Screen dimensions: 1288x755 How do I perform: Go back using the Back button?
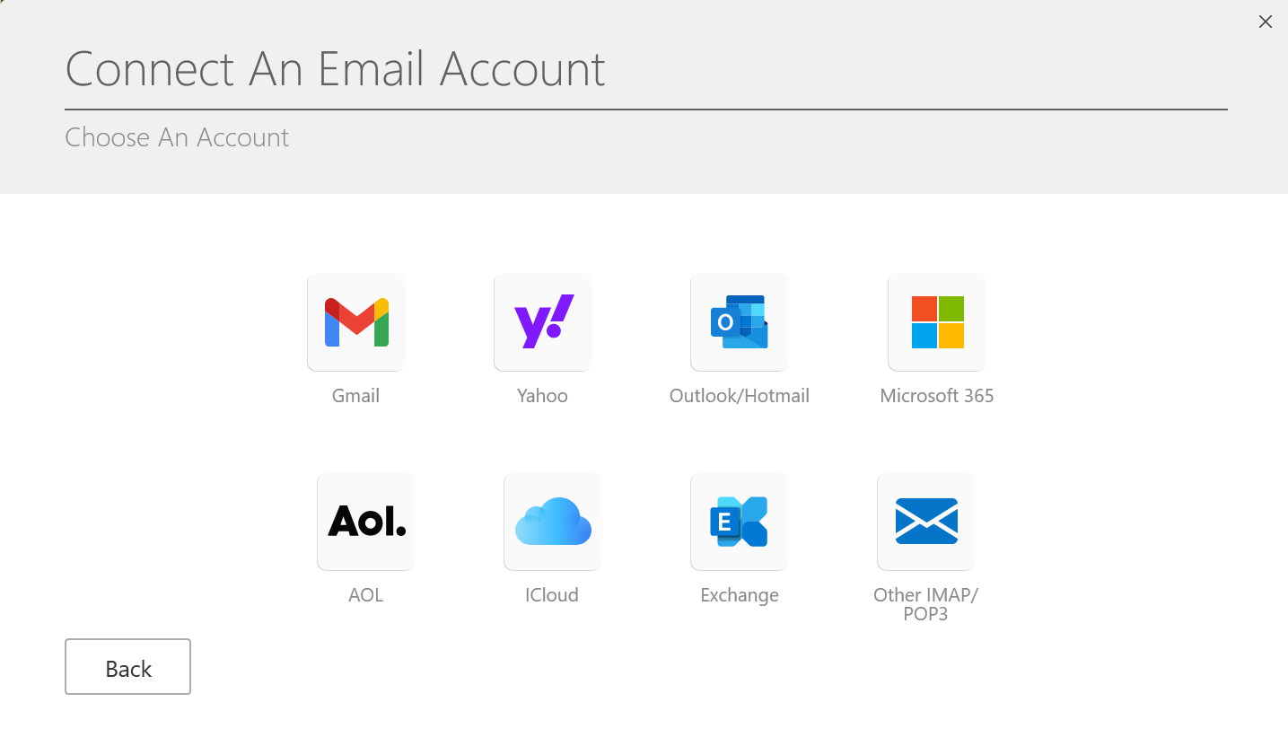coord(127,667)
